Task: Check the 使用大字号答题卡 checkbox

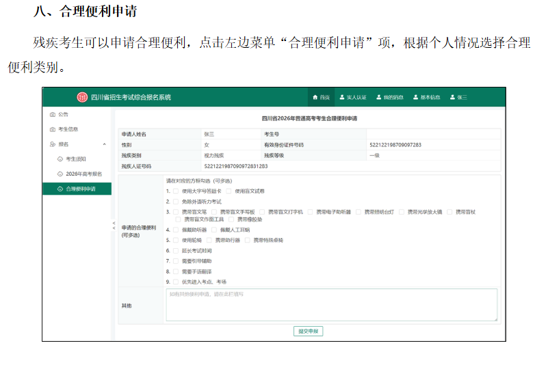Action: click(176, 191)
